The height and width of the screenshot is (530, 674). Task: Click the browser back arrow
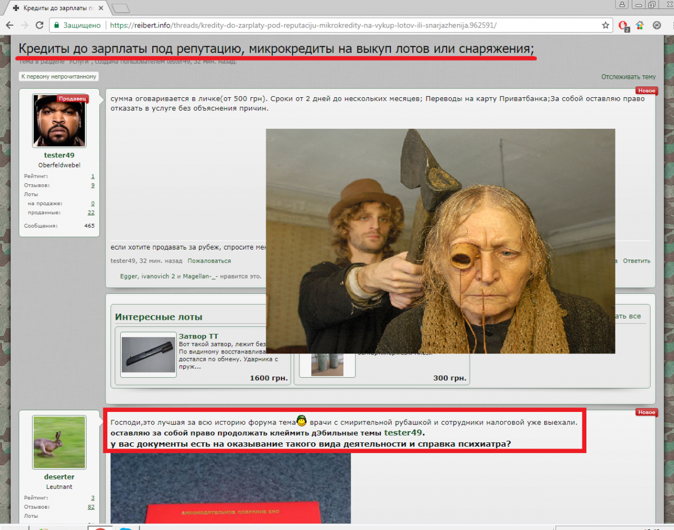pyautogui.click(x=9, y=25)
